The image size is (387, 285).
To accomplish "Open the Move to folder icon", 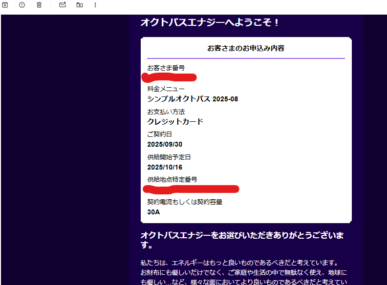I will pos(79,5).
